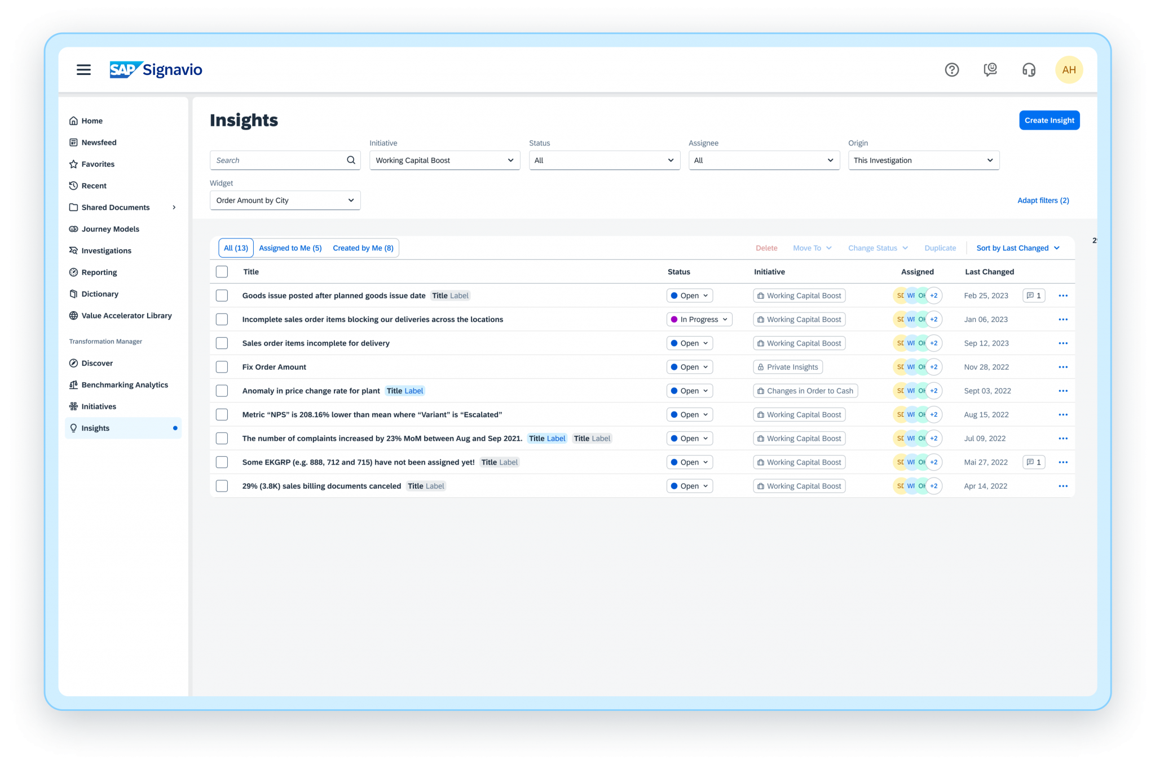Check the checkbox for Fix Order Amount
Viewport: 1155px width, 765px height.
point(222,366)
